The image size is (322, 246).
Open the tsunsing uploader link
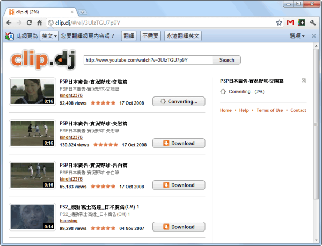[68, 221]
